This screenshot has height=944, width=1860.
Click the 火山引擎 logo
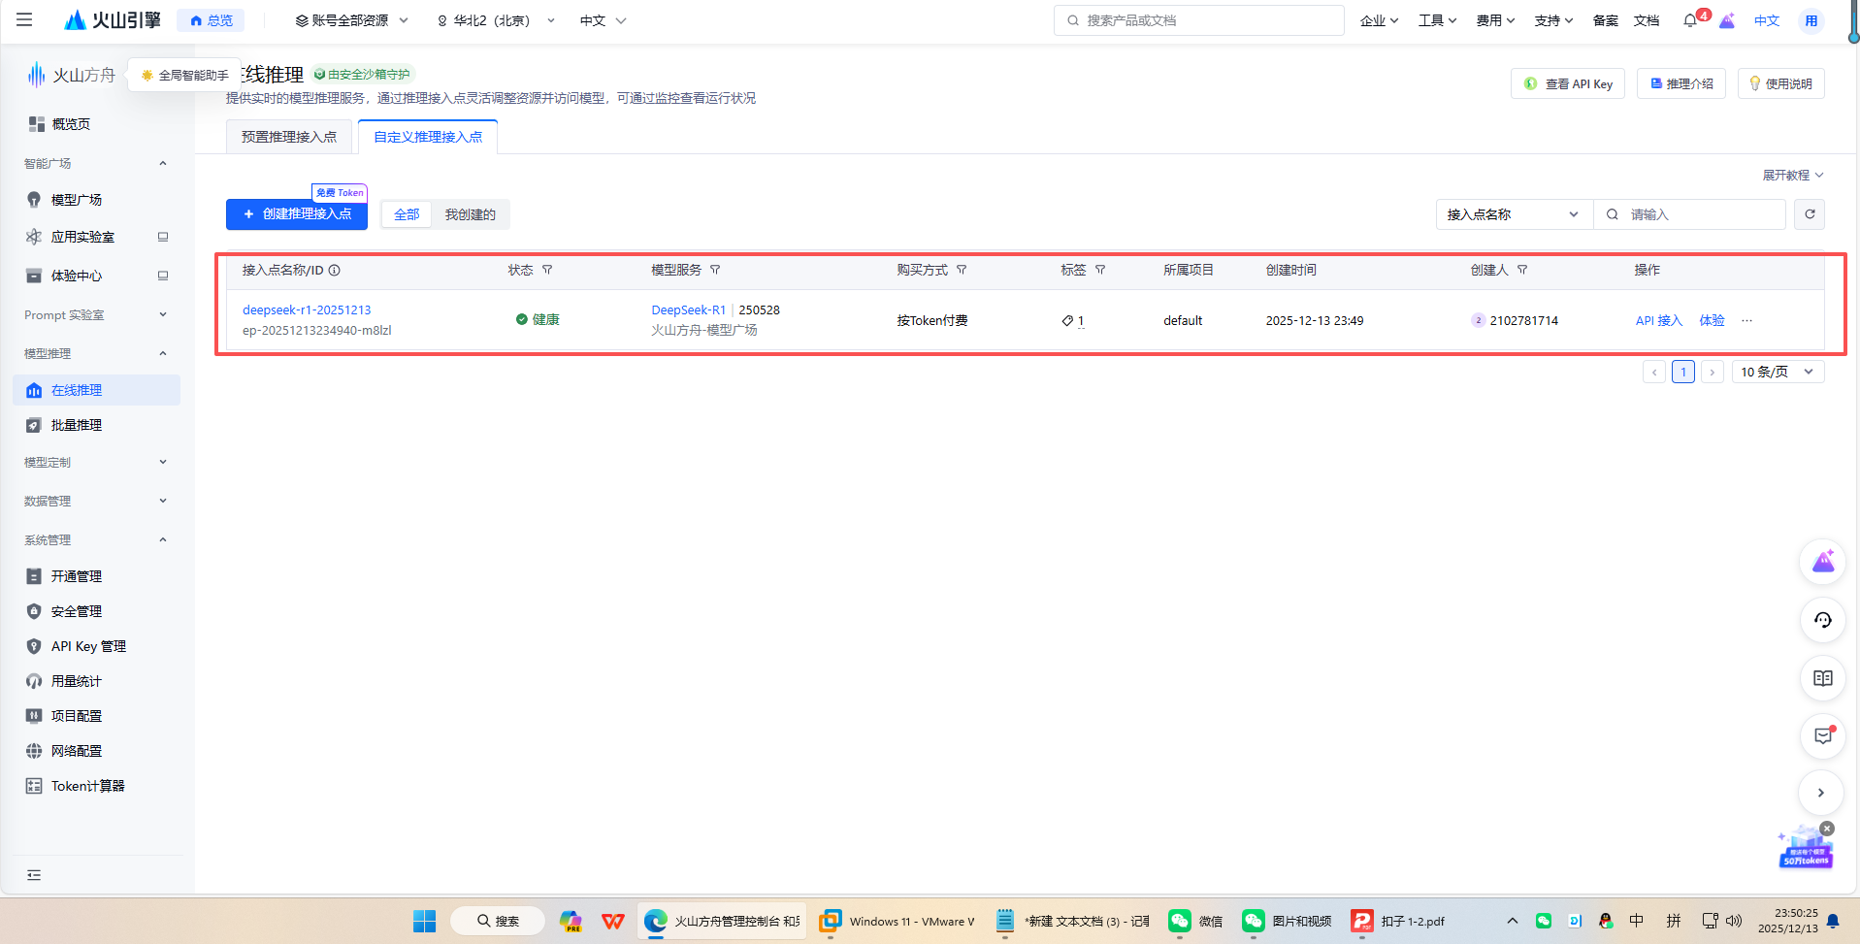tap(113, 20)
